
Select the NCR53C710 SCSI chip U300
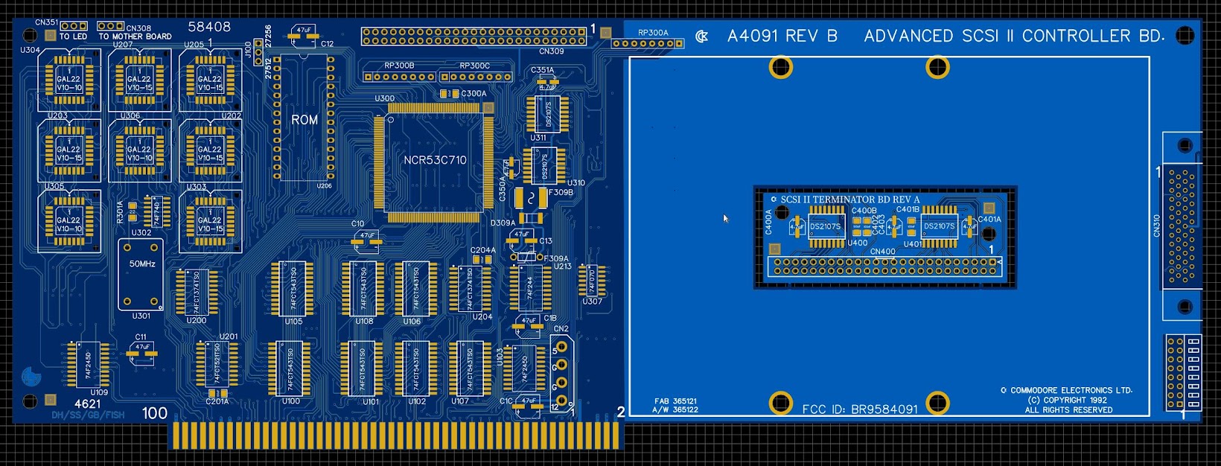[x=434, y=162]
